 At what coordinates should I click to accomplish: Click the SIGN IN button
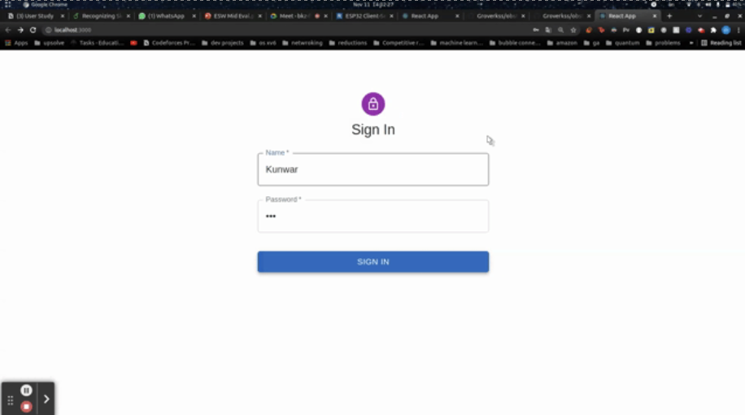pos(373,262)
